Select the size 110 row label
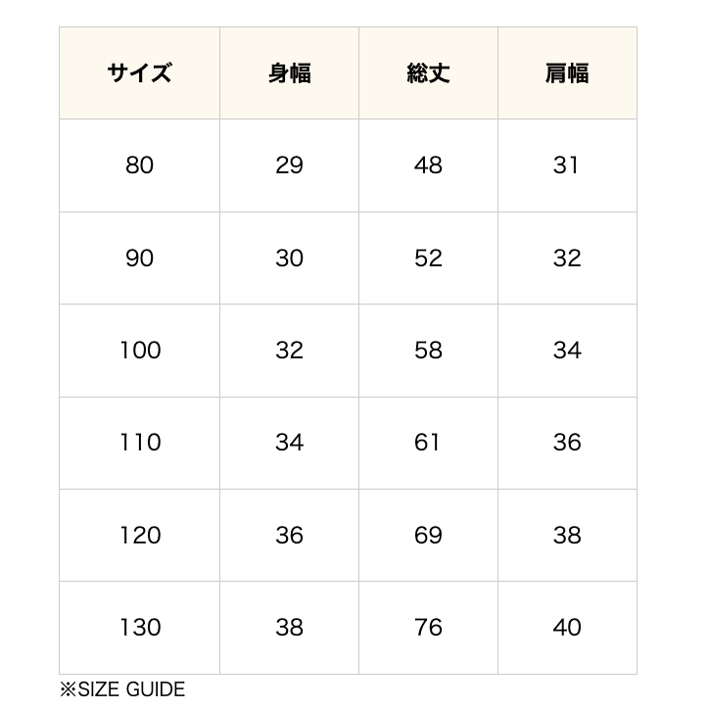This screenshot has width=709, height=709. click(x=139, y=443)
